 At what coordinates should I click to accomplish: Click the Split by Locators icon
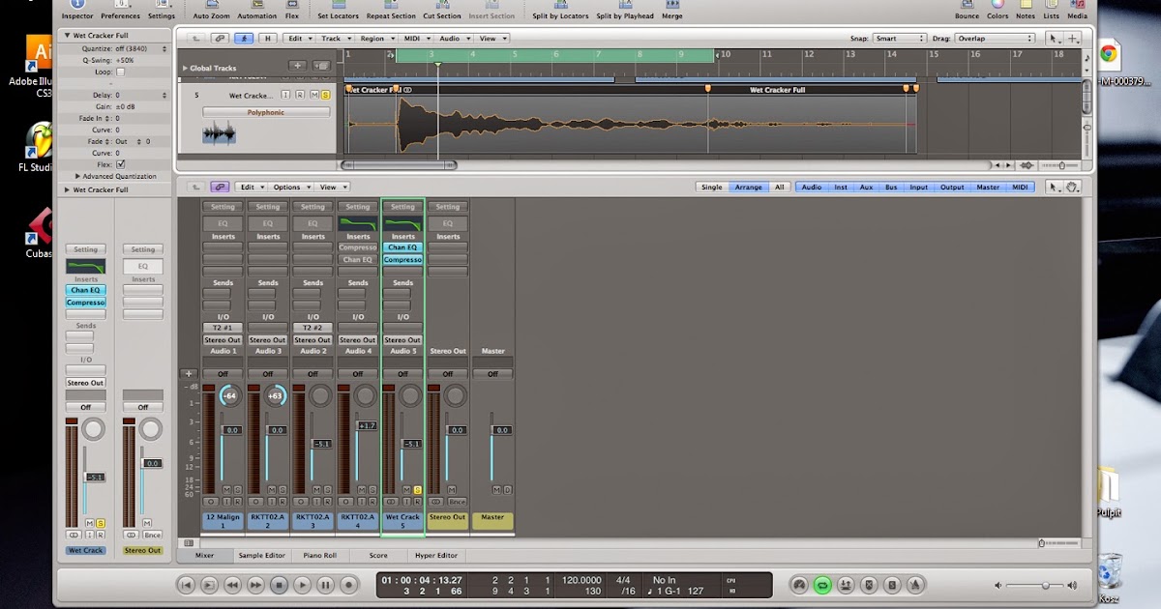pos(560,8)
